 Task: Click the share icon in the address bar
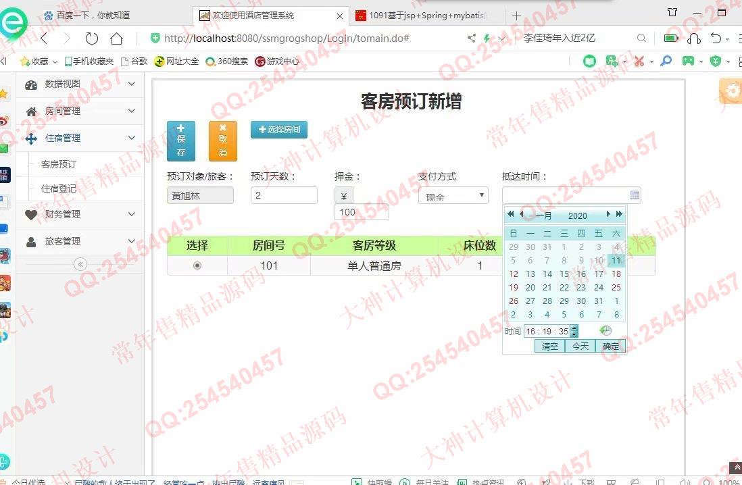pos(471,39)
